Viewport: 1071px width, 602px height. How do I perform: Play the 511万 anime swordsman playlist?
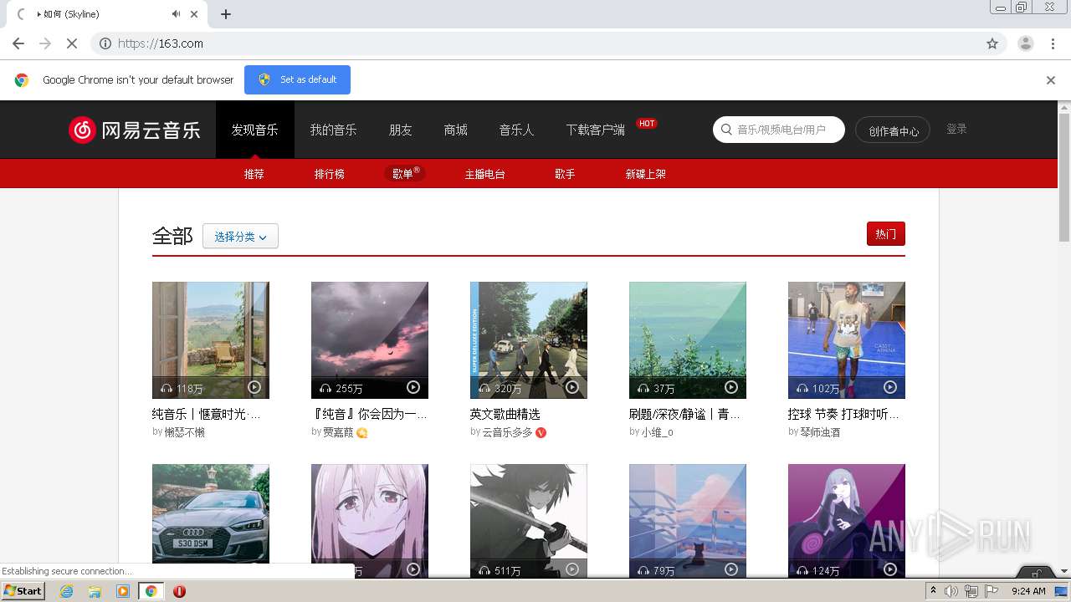click(x=572, y=569)
